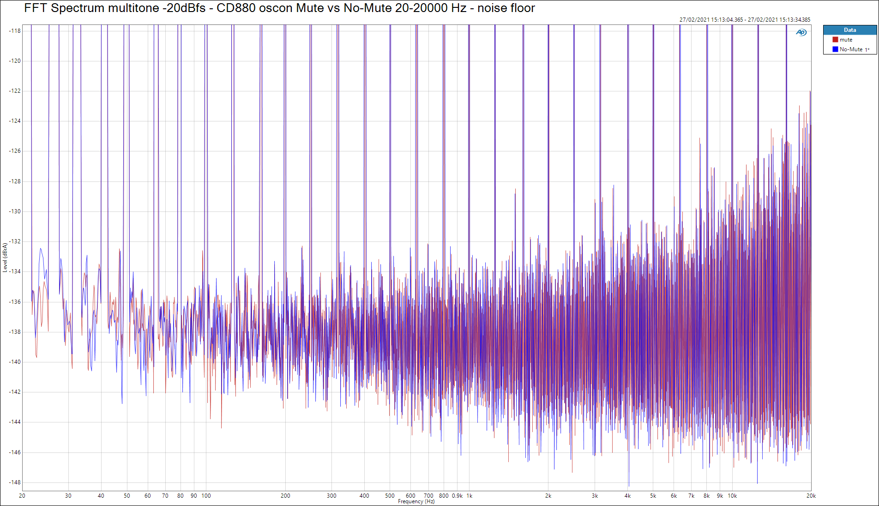Click the -130 tick on the level axis

pyautogui.click(x=15, y=211)
